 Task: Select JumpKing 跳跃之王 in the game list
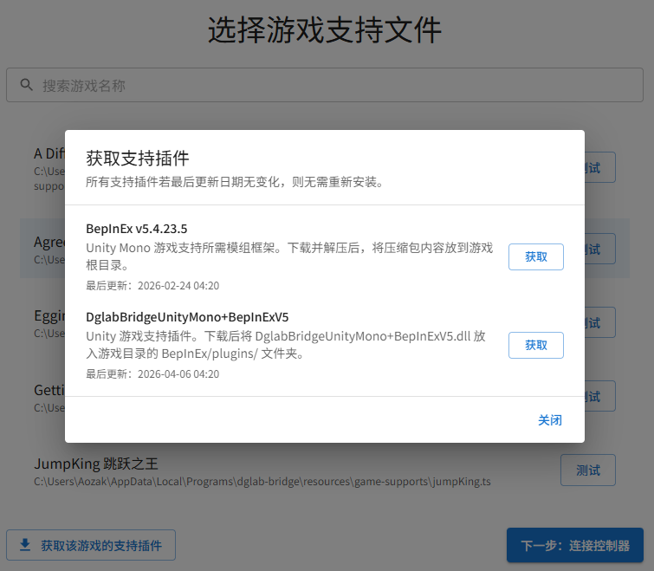[x=96, y=464]
